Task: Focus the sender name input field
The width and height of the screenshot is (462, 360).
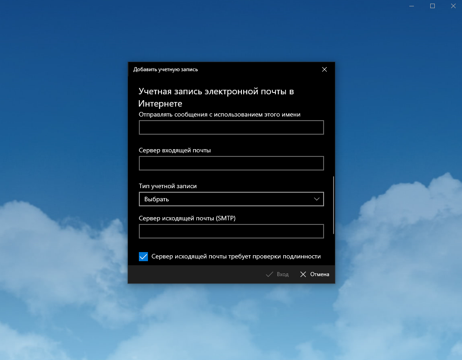Action: [231, 128]
